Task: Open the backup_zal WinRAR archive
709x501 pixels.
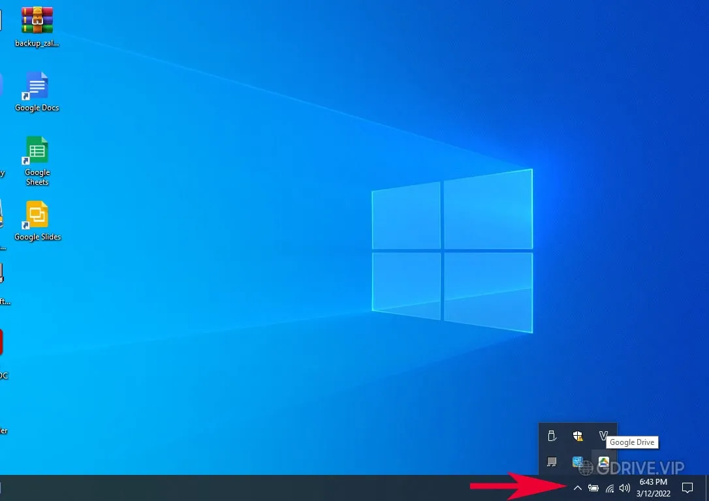Action: point(36,20)
